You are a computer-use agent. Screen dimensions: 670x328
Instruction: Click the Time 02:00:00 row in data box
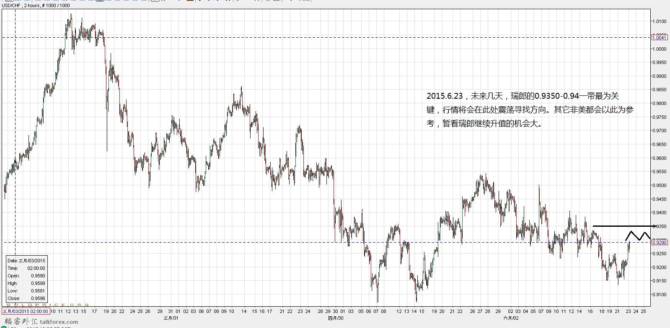click(26, 268)
